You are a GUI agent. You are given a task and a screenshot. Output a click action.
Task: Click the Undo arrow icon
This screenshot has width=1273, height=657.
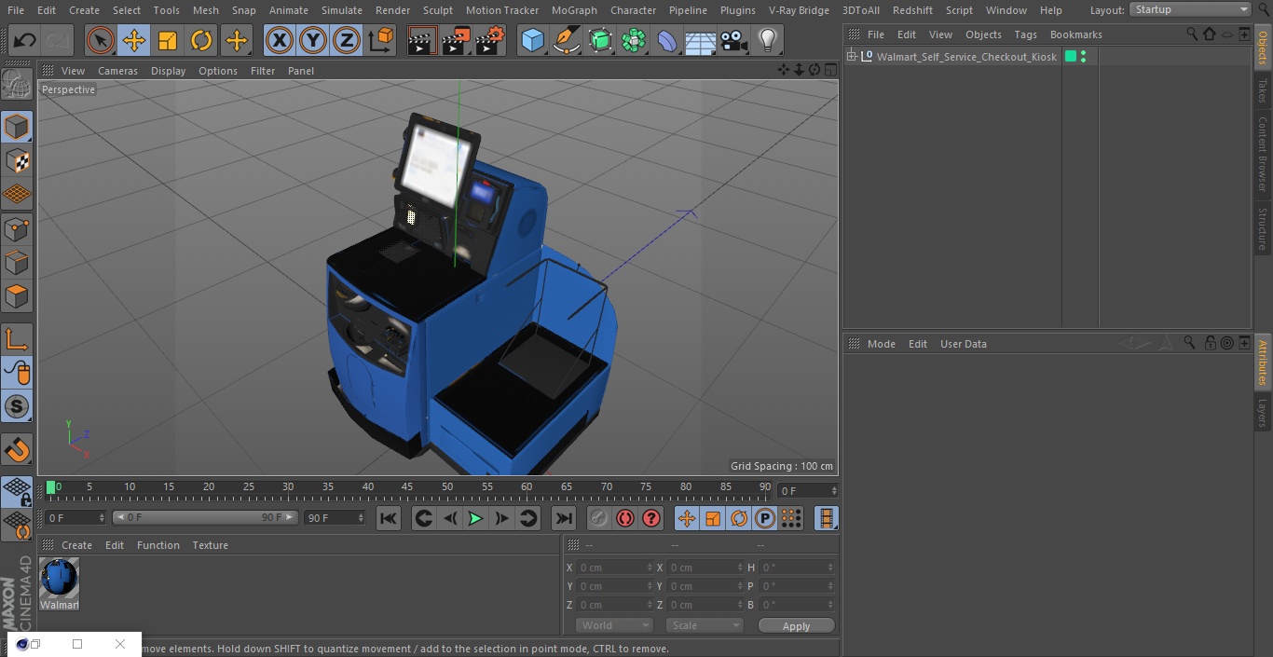(x=24, y=40)
